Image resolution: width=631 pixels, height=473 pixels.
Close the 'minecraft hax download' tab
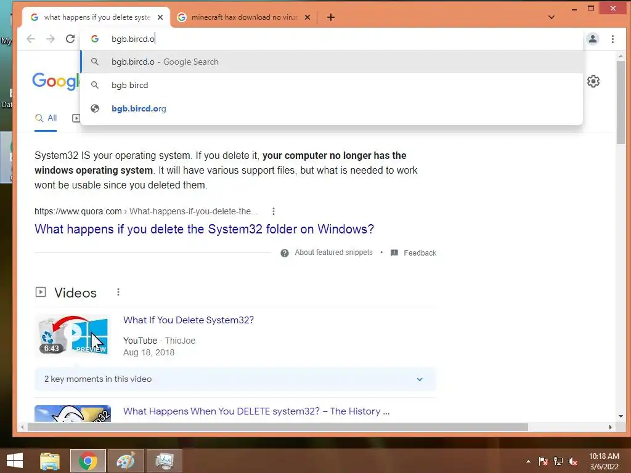(307, 17)
